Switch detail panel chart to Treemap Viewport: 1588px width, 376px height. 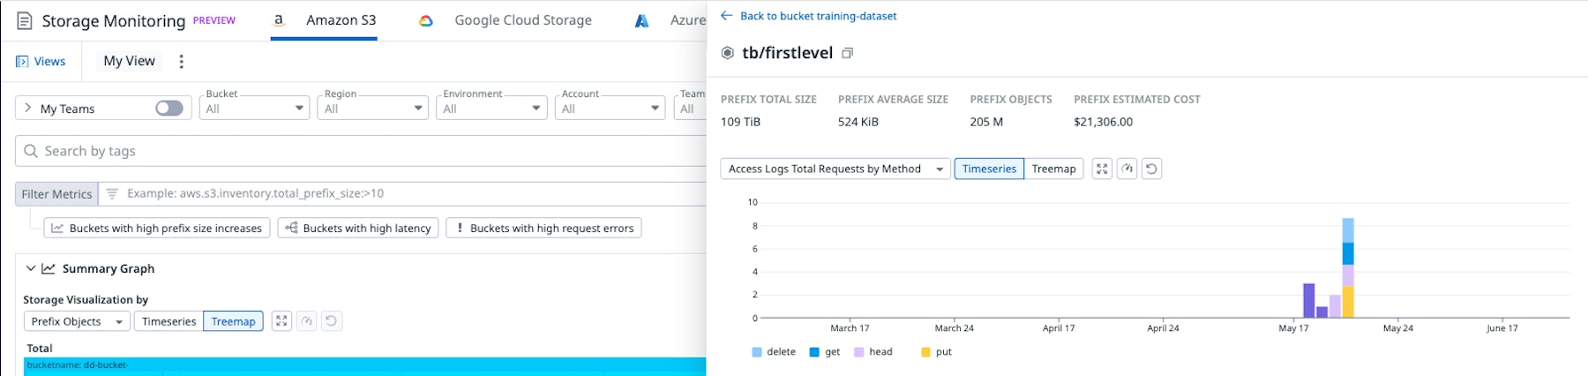[1053, 169]
